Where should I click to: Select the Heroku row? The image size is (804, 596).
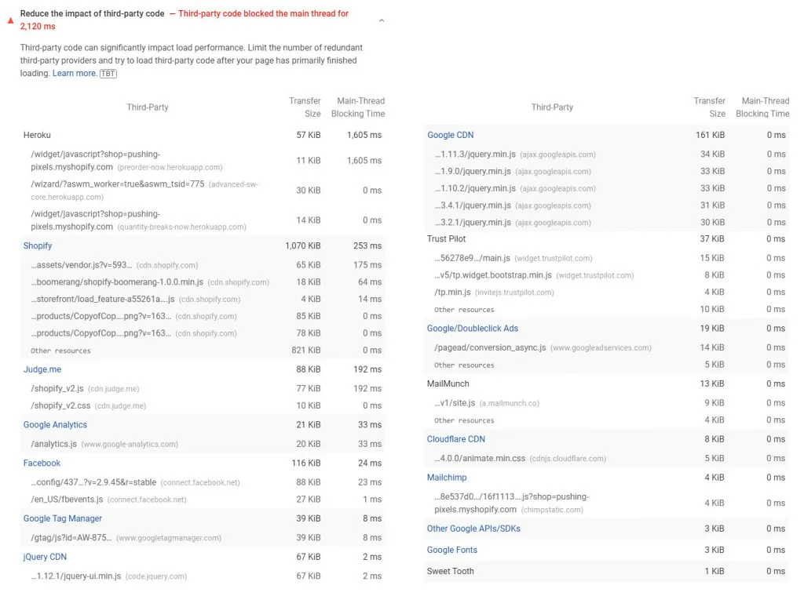(x=37, y=135)
